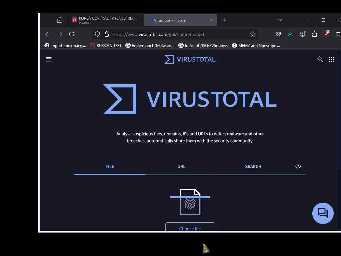The image size is (341, 256).
Task: Open the Firefox View tab icon
Action: pos(59,20)
